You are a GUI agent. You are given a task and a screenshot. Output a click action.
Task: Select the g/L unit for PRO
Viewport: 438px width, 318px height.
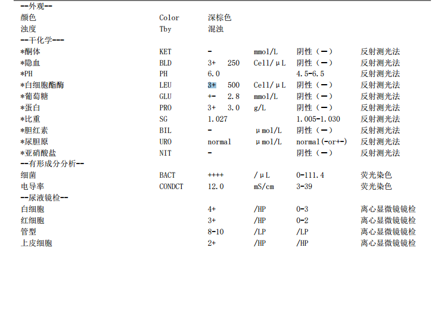click(260, 108)
